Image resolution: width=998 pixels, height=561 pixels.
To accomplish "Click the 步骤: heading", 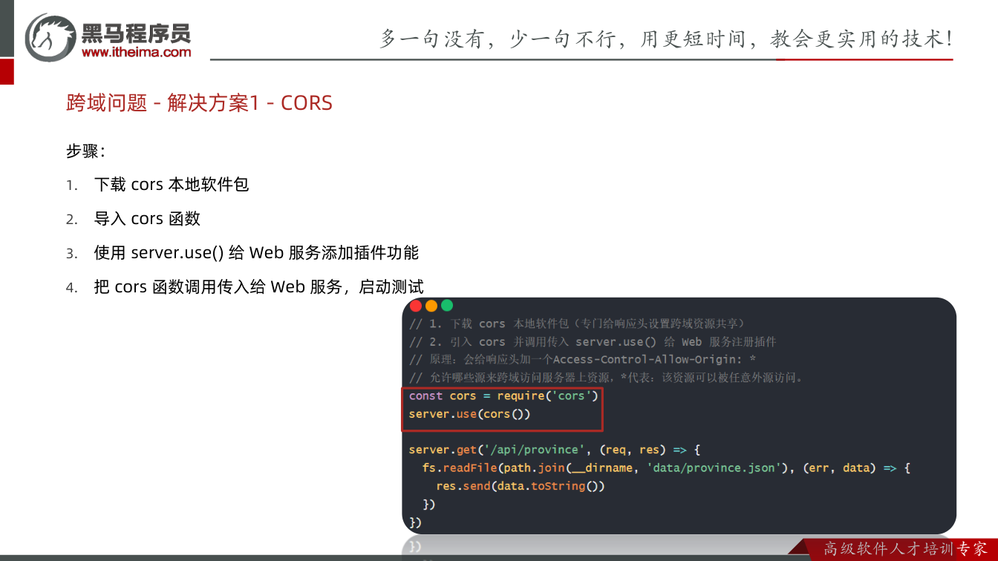I will pos(85,151).
